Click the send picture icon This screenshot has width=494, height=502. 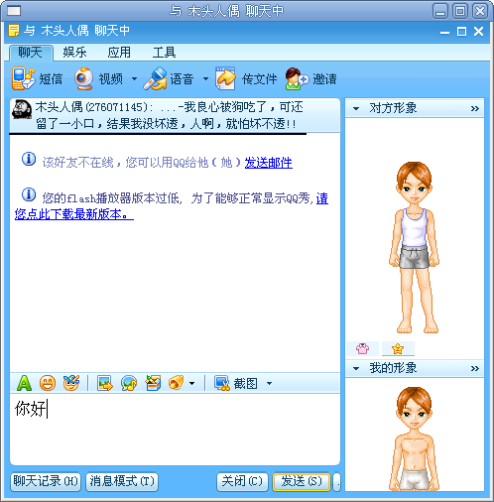(x=105, y=383)
